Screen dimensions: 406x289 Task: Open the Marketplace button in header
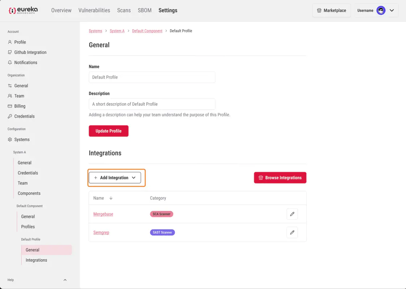point(331,11)
